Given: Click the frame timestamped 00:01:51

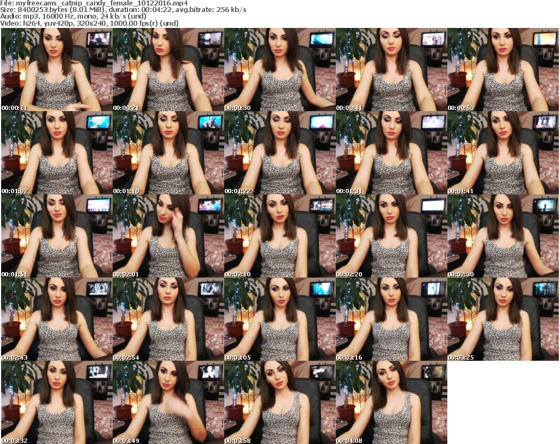Looking at the screenshot, I should [x=56, y=236].
